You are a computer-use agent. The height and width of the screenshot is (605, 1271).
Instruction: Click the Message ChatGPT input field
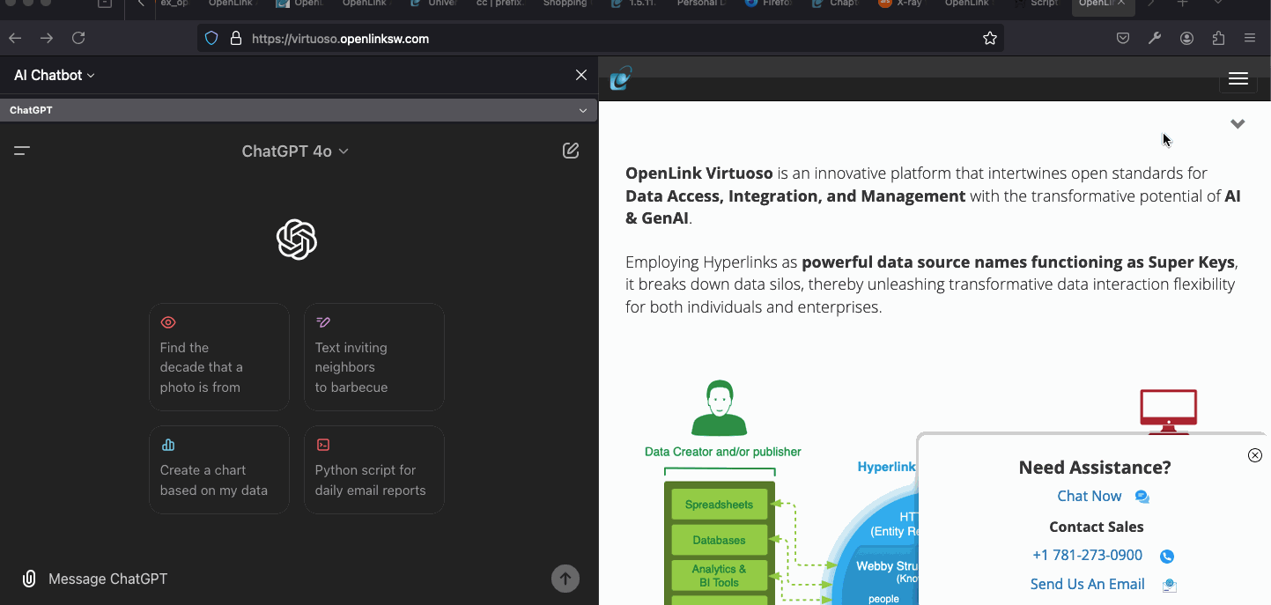[295, 579]
